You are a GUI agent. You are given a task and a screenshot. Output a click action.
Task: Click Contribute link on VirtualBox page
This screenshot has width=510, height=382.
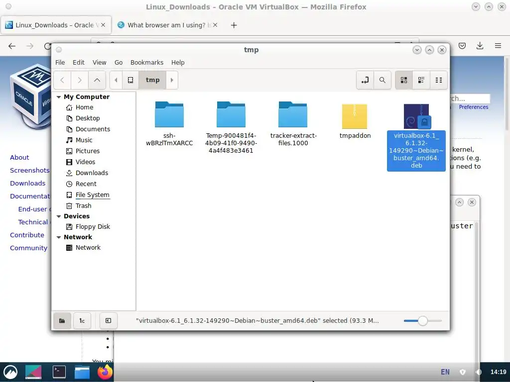coord(27,235)
